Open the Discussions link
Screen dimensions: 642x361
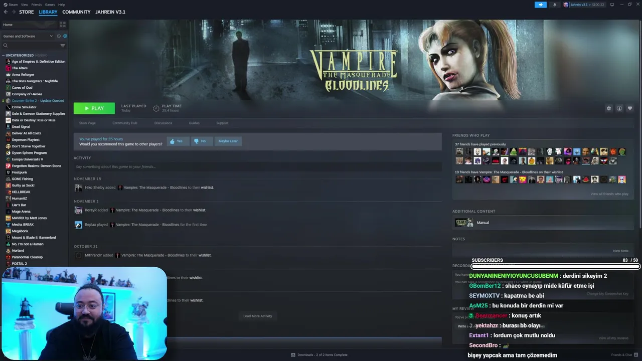163,123
